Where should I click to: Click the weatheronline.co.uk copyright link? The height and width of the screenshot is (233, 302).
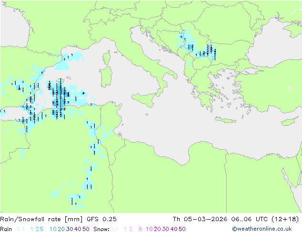(262, 229)
